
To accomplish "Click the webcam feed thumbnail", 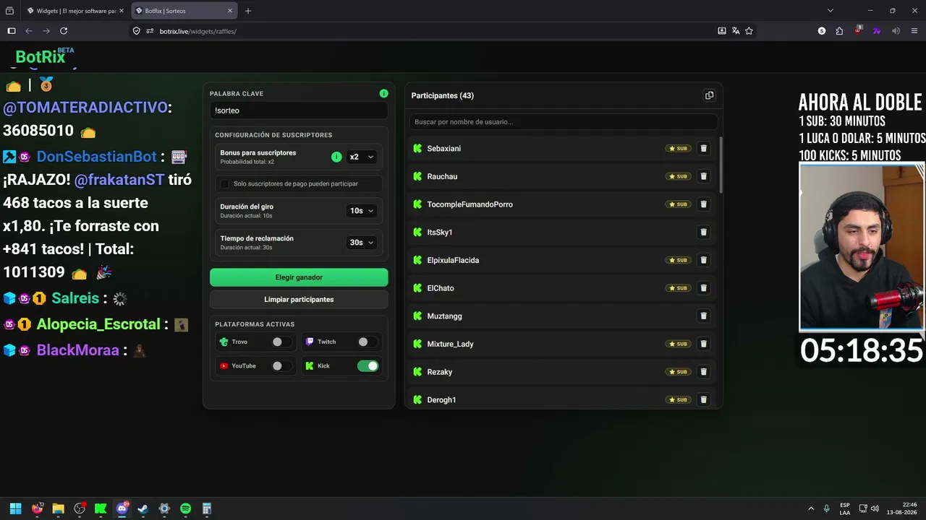I will click(x=862, y=247).
